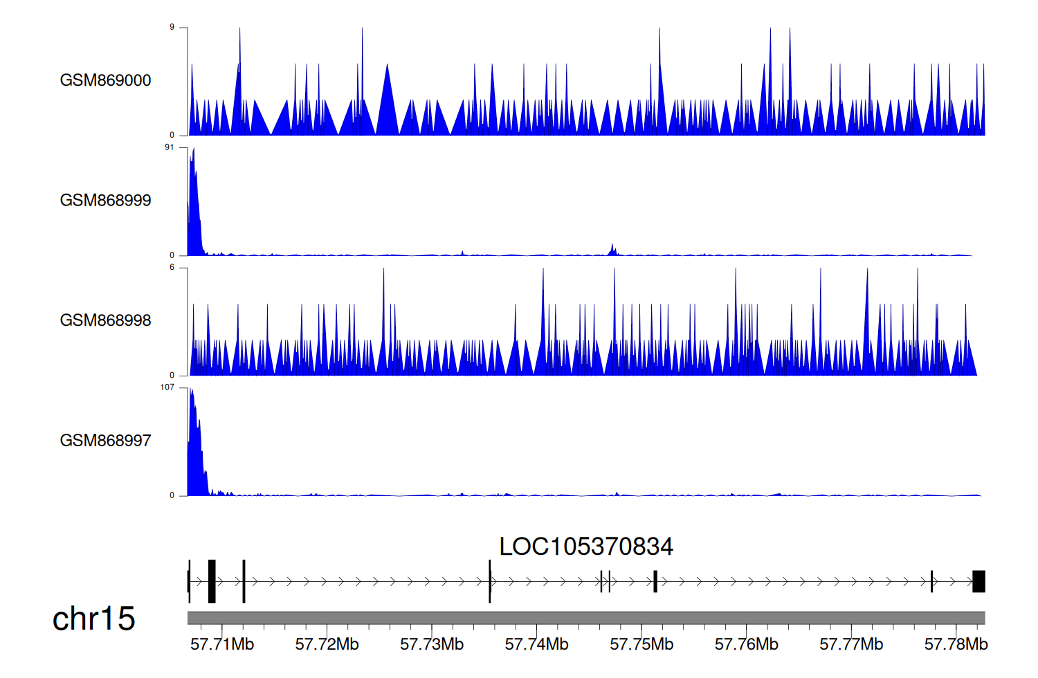Image resolution: width=1038 pixels, height=678 pixels.
Task: Click the 57.71Mb axis tick label
Action: (x=222, y=645)
